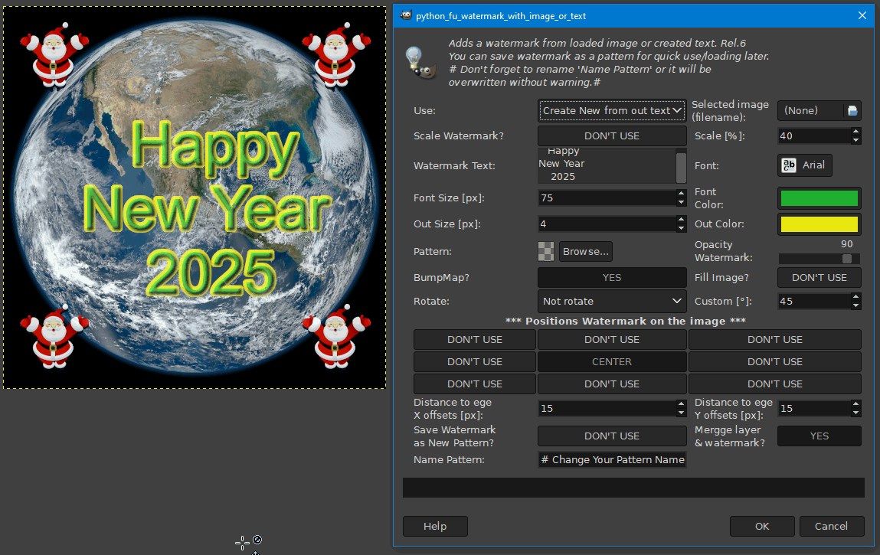
Task: Decrease Y offsets value with down arrow
Action: 855,413
